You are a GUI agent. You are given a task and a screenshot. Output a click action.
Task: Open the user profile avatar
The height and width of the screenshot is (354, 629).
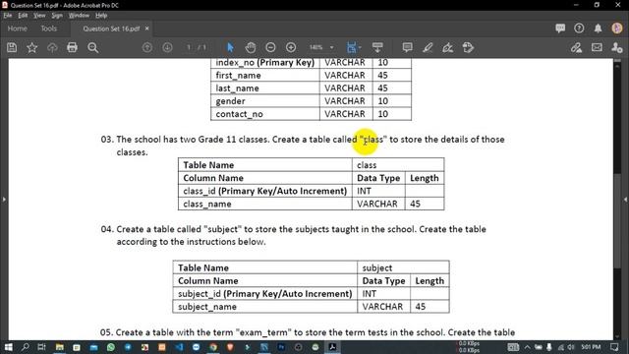point(617,28)
